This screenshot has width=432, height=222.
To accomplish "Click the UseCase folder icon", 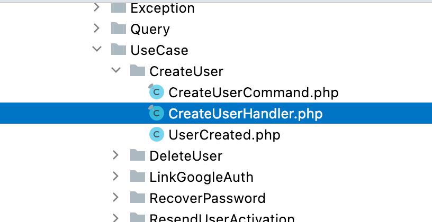I will [119, 50].
